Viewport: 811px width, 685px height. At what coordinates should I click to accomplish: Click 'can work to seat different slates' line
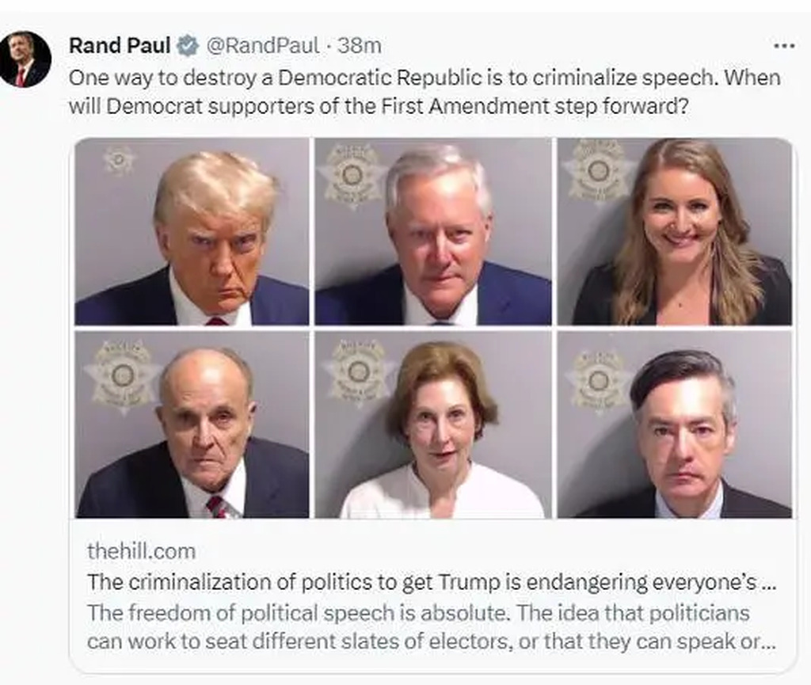[x=432, y=641]
